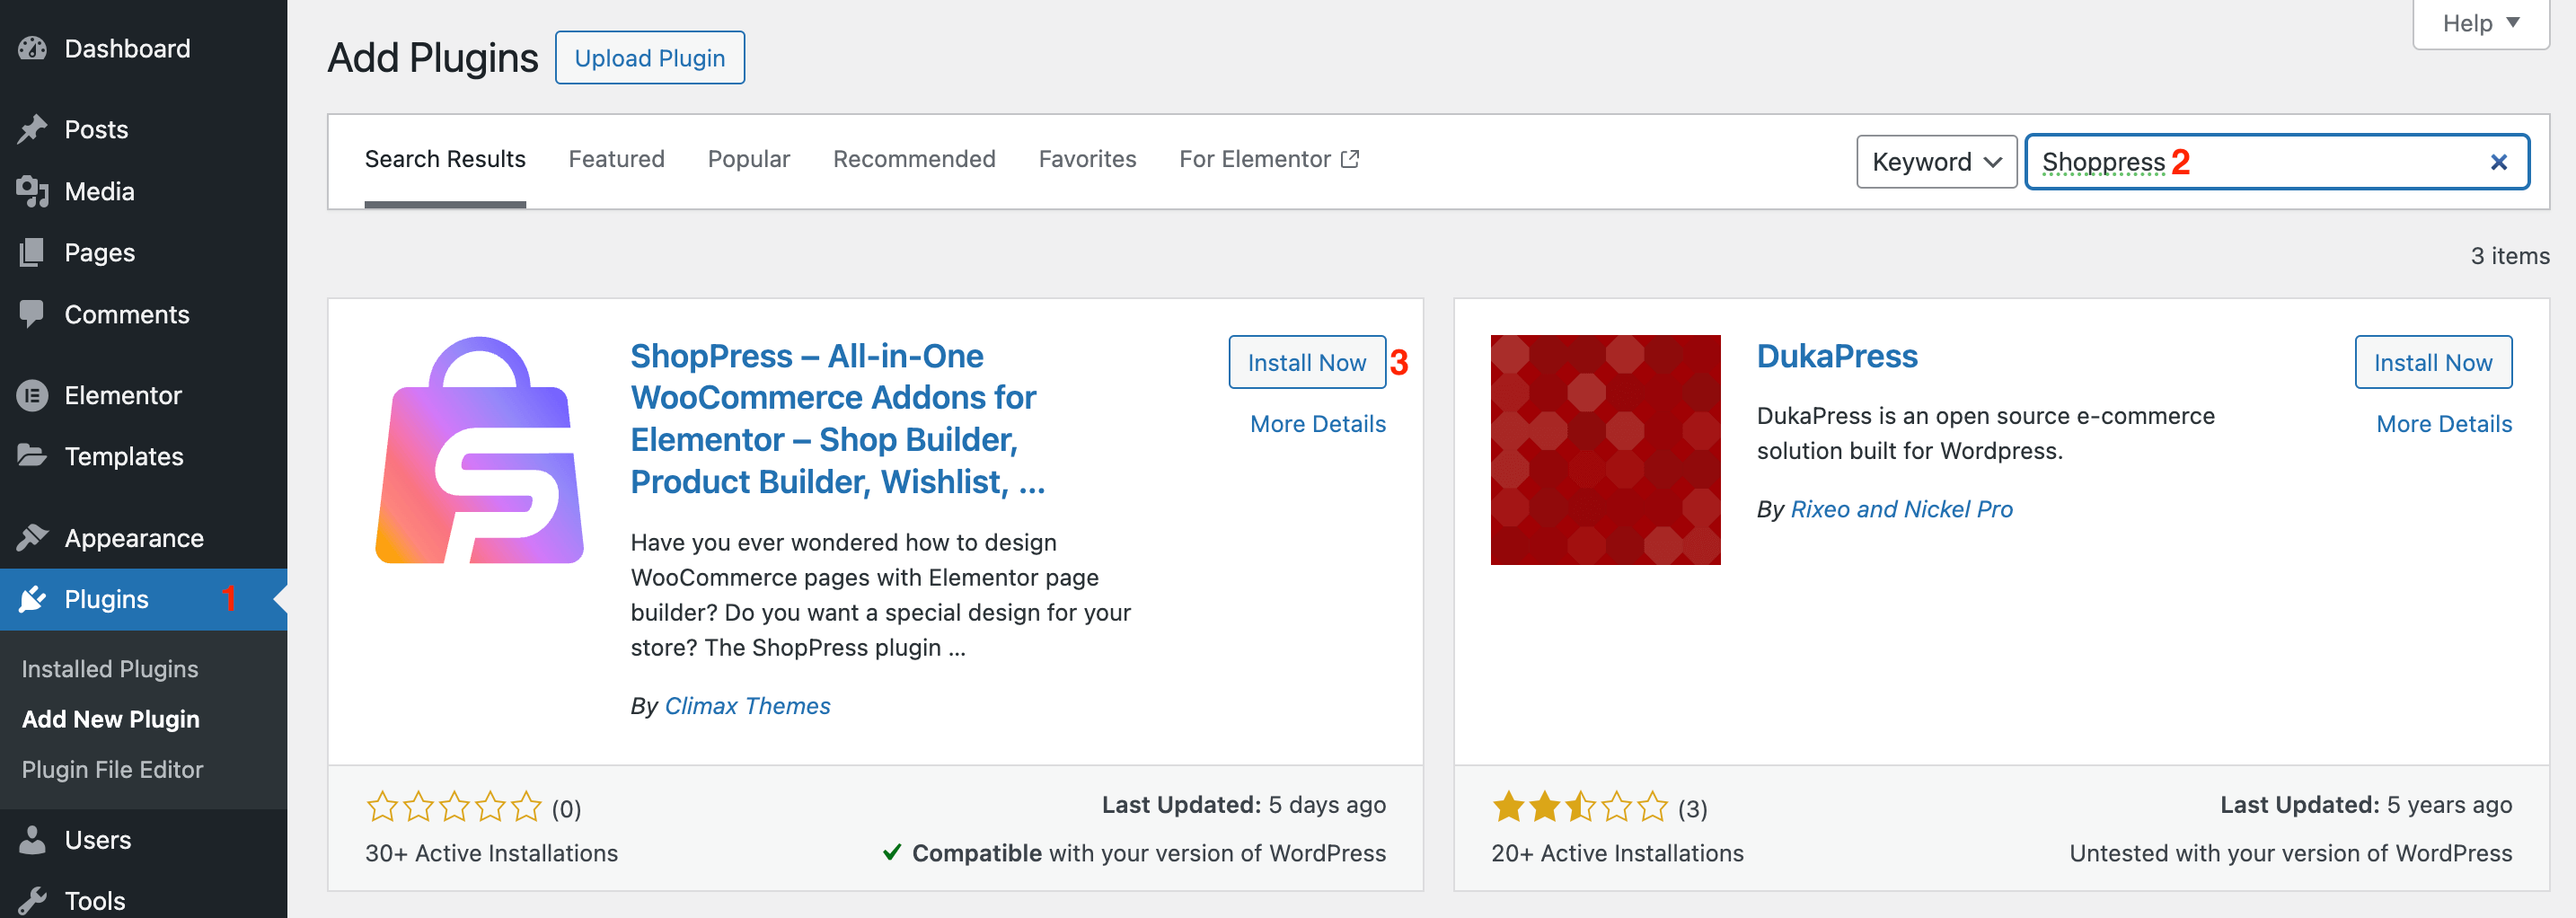Install the ShopPress plugin now

click(x=1306, y=362)
